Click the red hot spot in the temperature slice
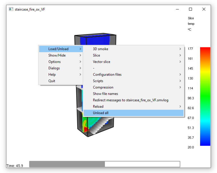 click(x=85, y=129)
